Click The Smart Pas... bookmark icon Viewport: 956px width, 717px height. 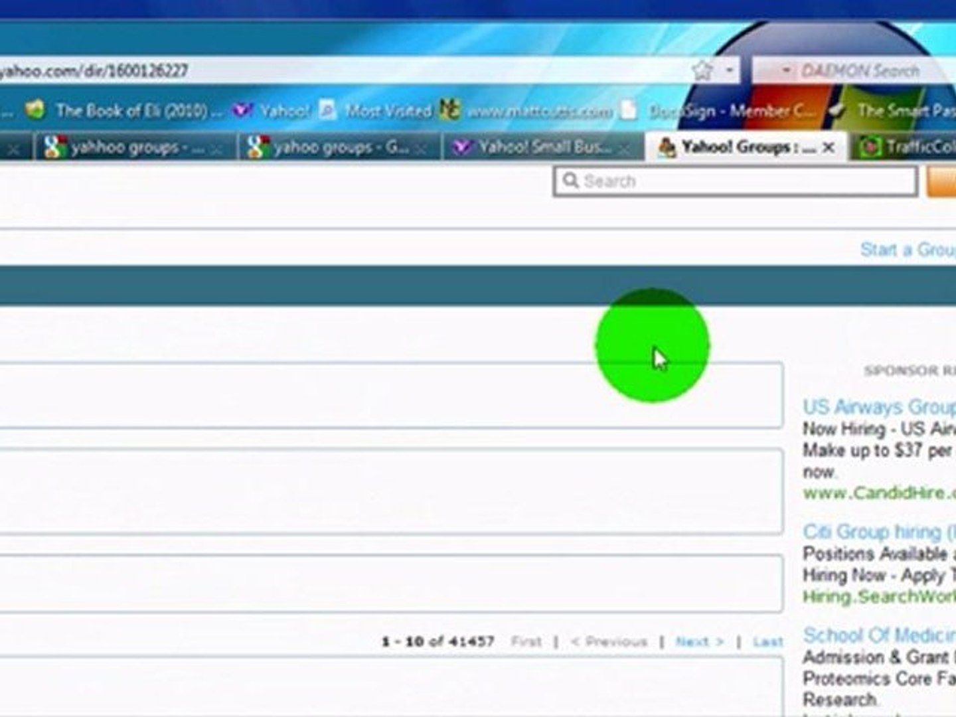coord(838,110)
